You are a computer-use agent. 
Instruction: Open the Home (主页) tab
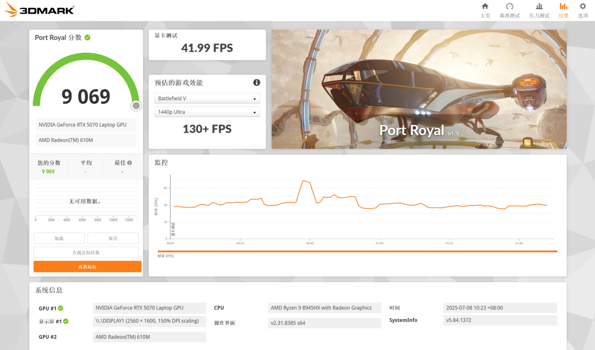485,10
